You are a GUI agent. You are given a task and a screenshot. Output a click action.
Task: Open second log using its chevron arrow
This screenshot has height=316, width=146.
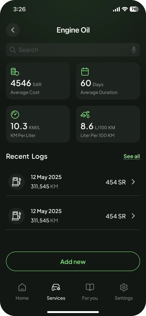tap(133, 216)
